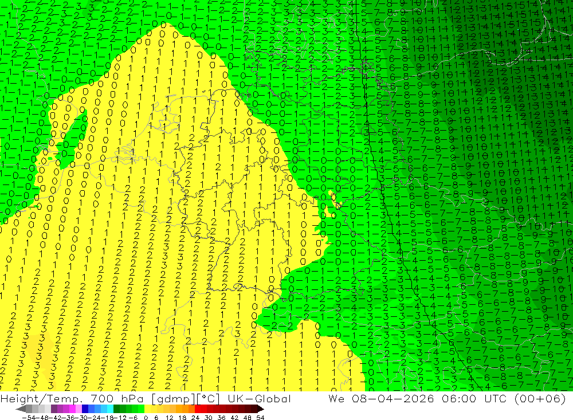
Task: Click the '(00+06)' forecast offset text
Action: [540, 399]
